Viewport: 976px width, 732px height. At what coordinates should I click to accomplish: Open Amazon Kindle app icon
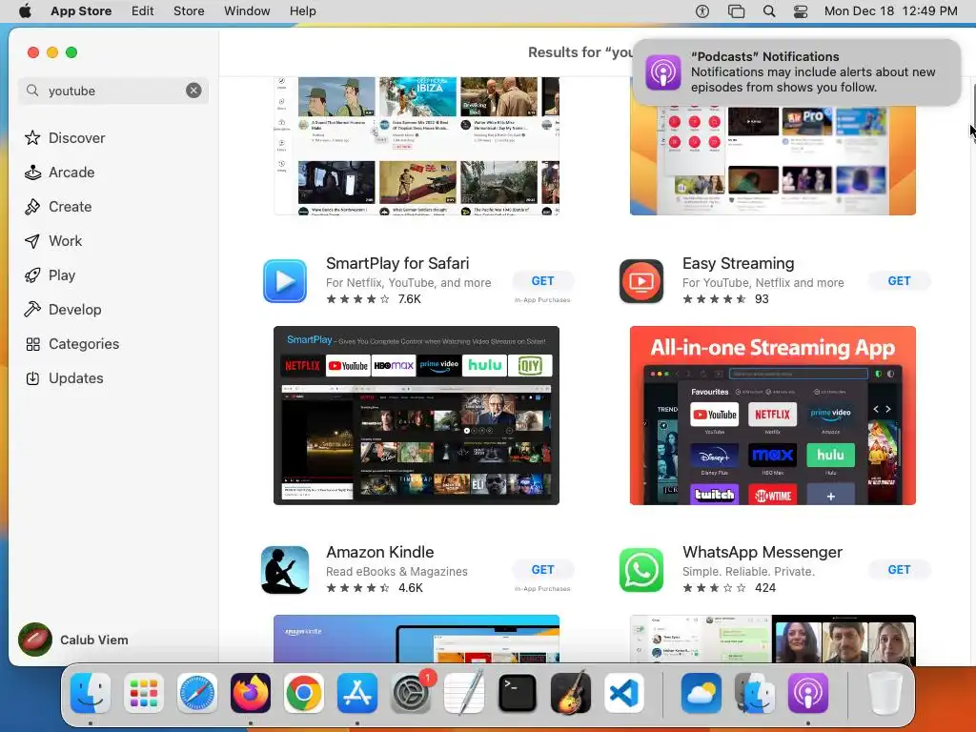tap(284, 570)
